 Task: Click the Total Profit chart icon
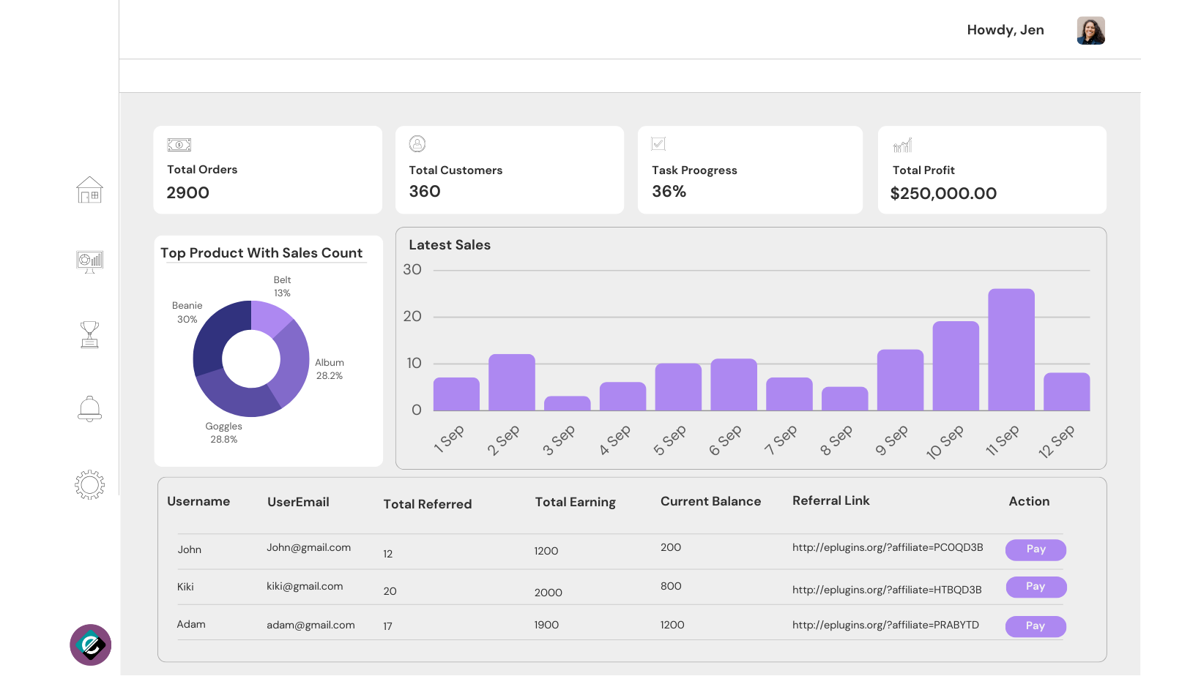point(902,146)
